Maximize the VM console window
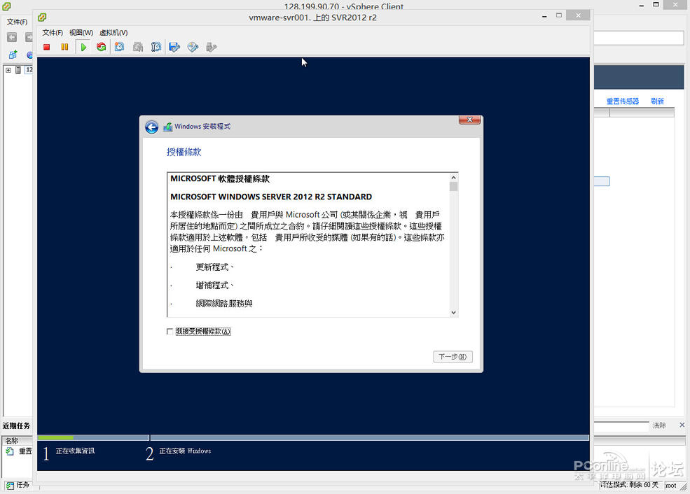Image resolution: width=690 pixels, height=494 pixels. [x=559, y=15]
